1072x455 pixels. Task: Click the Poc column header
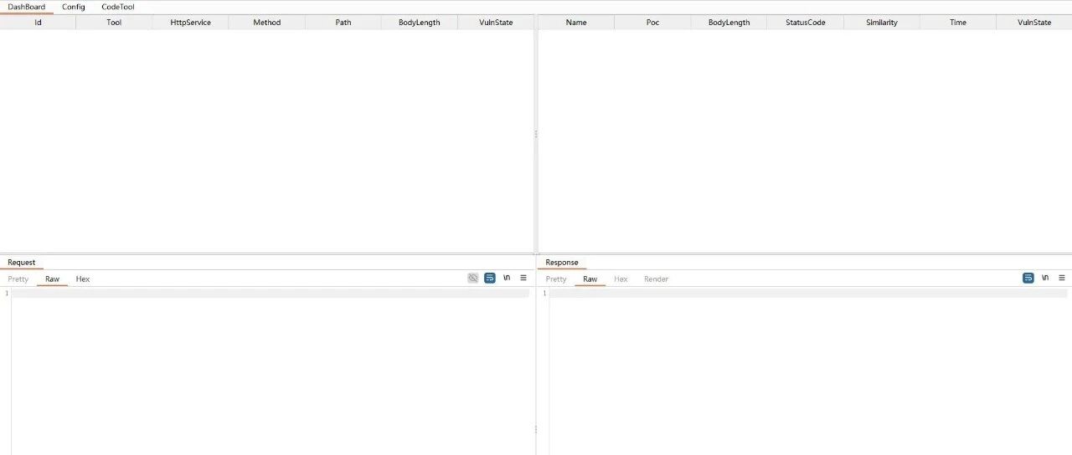pyautogui.click(x=653, y=23)
